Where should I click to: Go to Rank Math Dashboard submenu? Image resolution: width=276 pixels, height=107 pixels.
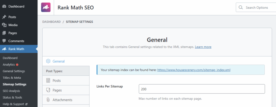10,58
